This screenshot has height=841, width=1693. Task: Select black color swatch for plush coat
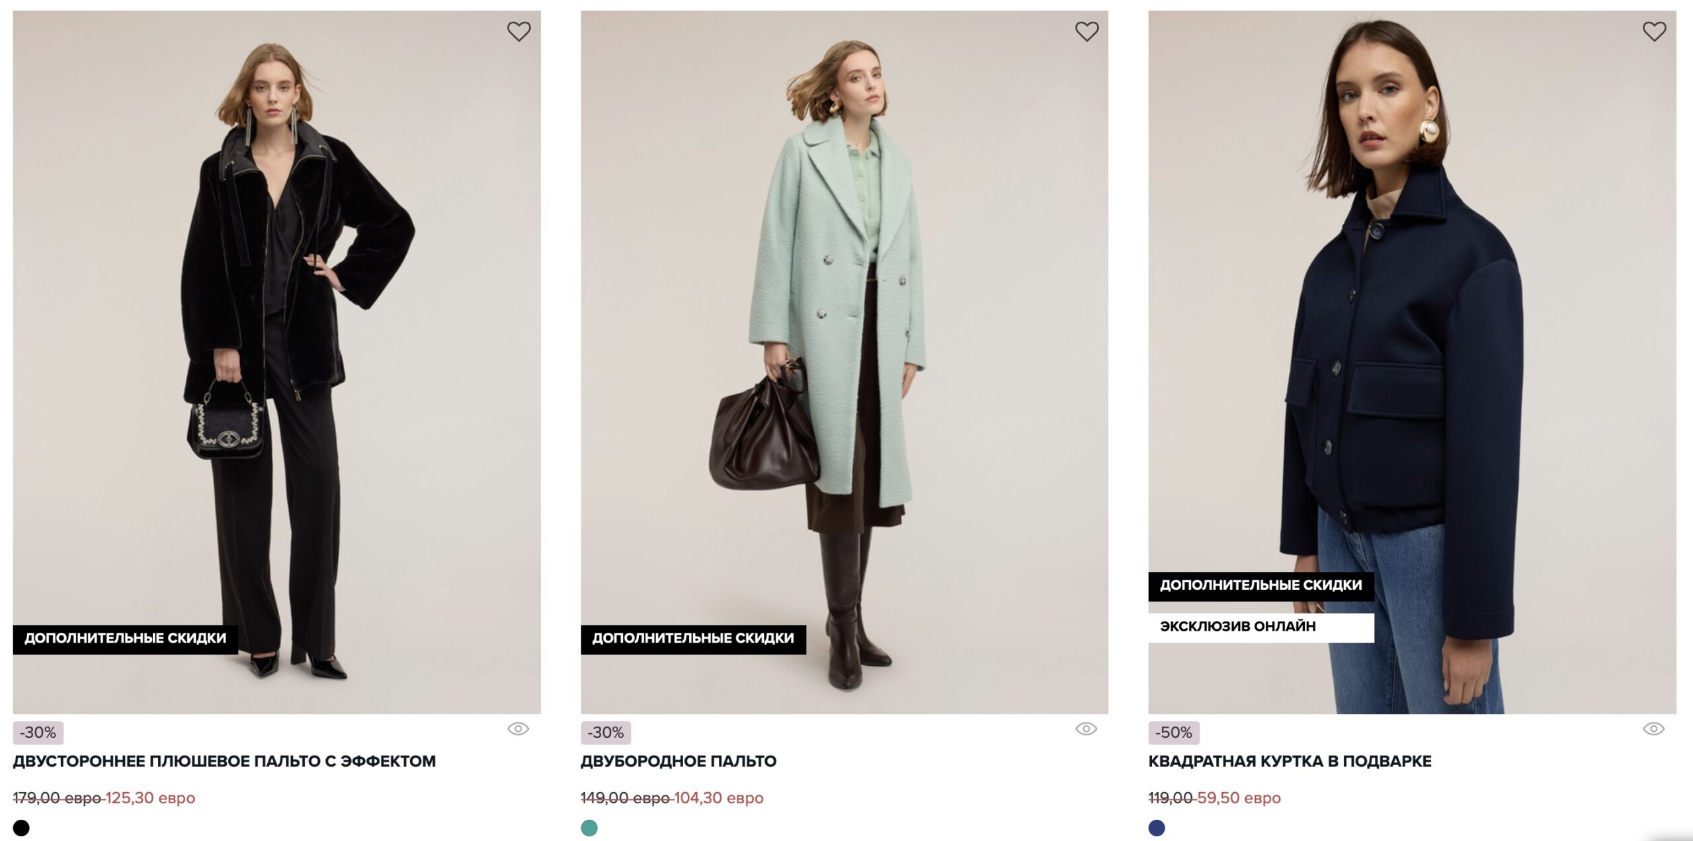[x=21, y=828]
